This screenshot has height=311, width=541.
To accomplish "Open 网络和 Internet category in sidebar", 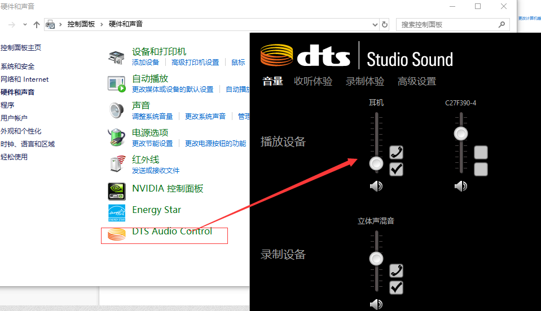I will (x=24, y=79).
